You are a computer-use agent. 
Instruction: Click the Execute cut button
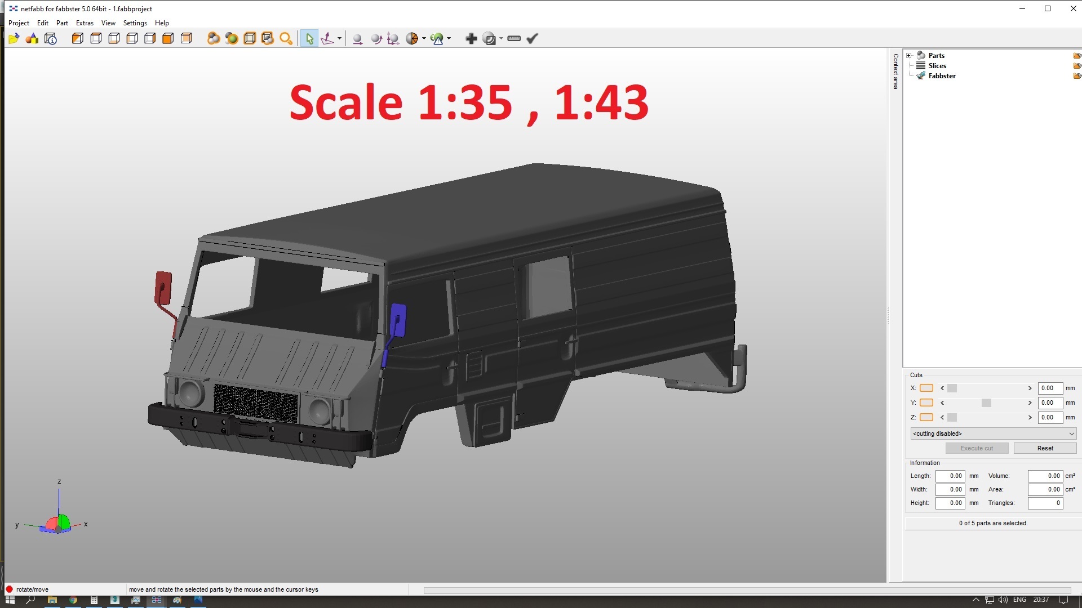pyautogui.click(x=977, y=448)
